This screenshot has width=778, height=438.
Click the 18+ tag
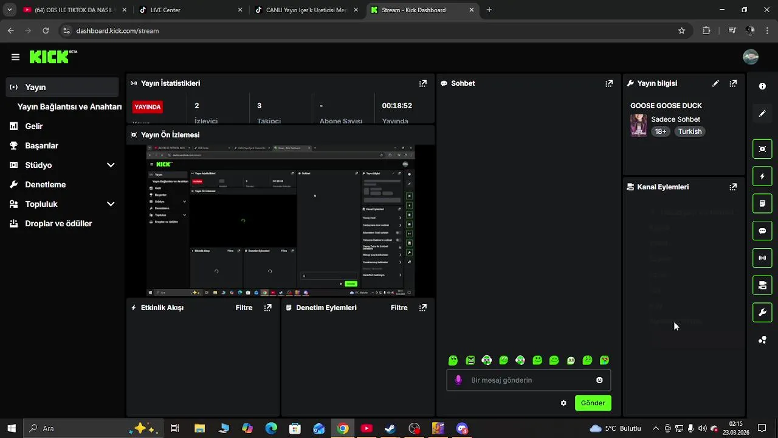(x=661, y=131)
